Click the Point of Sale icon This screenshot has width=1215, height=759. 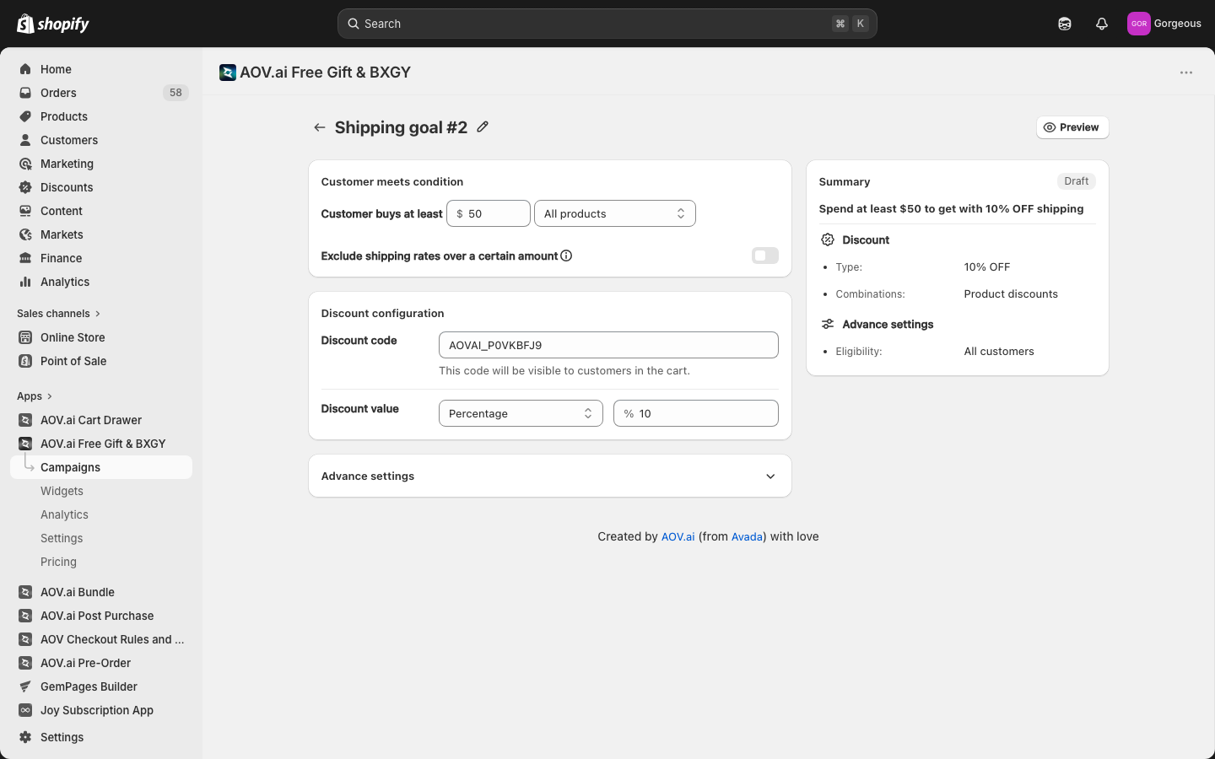coord(25,361)
